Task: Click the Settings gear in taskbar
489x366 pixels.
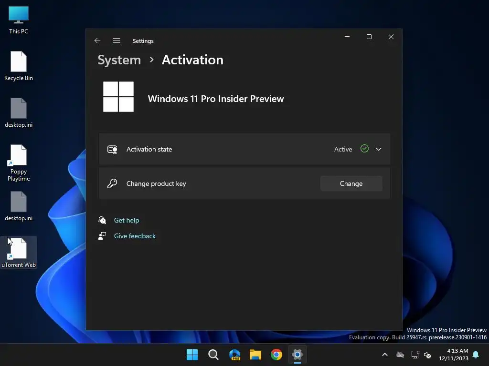Action: [x=297, y=355]
